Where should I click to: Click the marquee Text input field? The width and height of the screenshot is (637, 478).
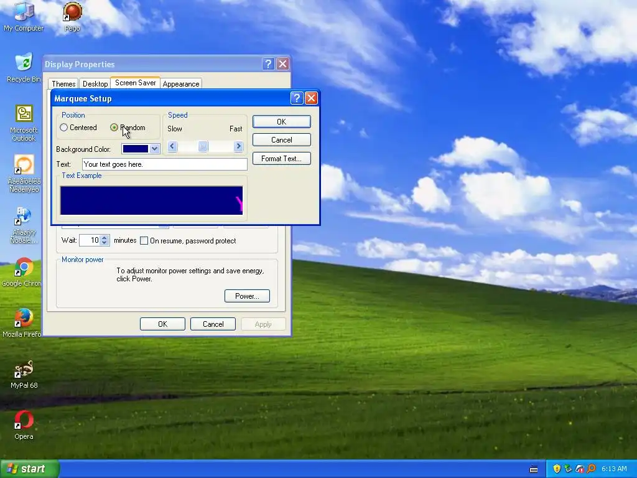coord(164,164)
